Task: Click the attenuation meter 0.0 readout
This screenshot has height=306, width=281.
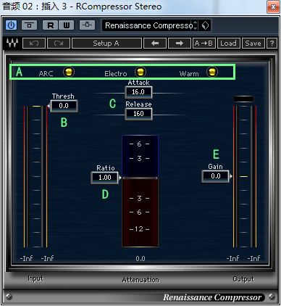Action: [140, 259]
